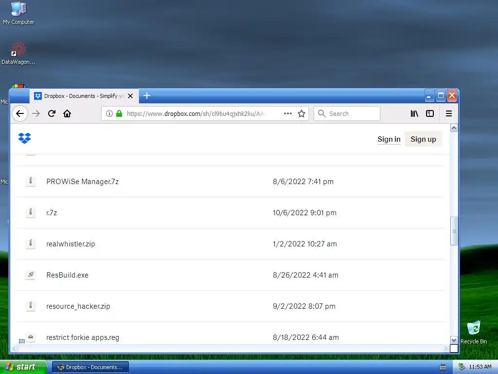This screenshot has height=374, width=498.
Task: Click the address bar URL
Action: pos(196,113)
